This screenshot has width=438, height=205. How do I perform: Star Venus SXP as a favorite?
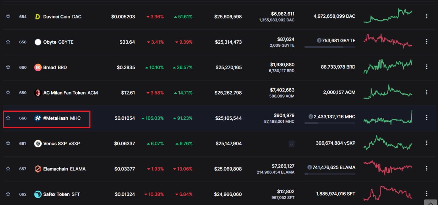(8, 143)
